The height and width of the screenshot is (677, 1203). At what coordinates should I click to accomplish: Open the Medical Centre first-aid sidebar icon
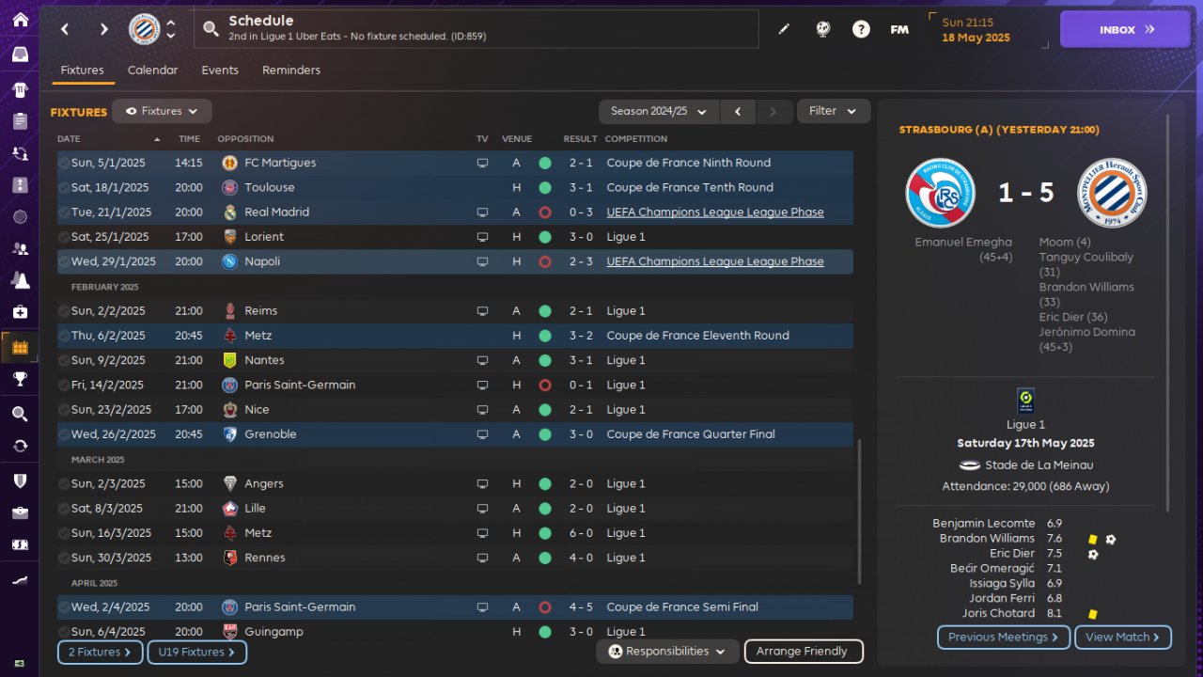[x=20, y=311]
